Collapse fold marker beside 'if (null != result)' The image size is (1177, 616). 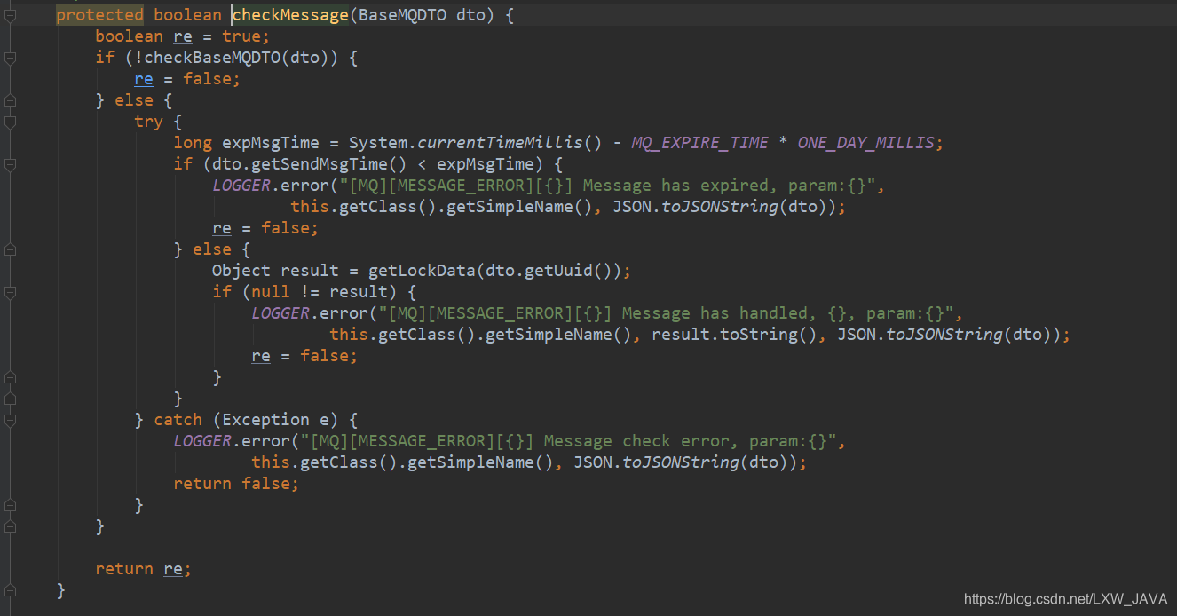tap(10, 292)
